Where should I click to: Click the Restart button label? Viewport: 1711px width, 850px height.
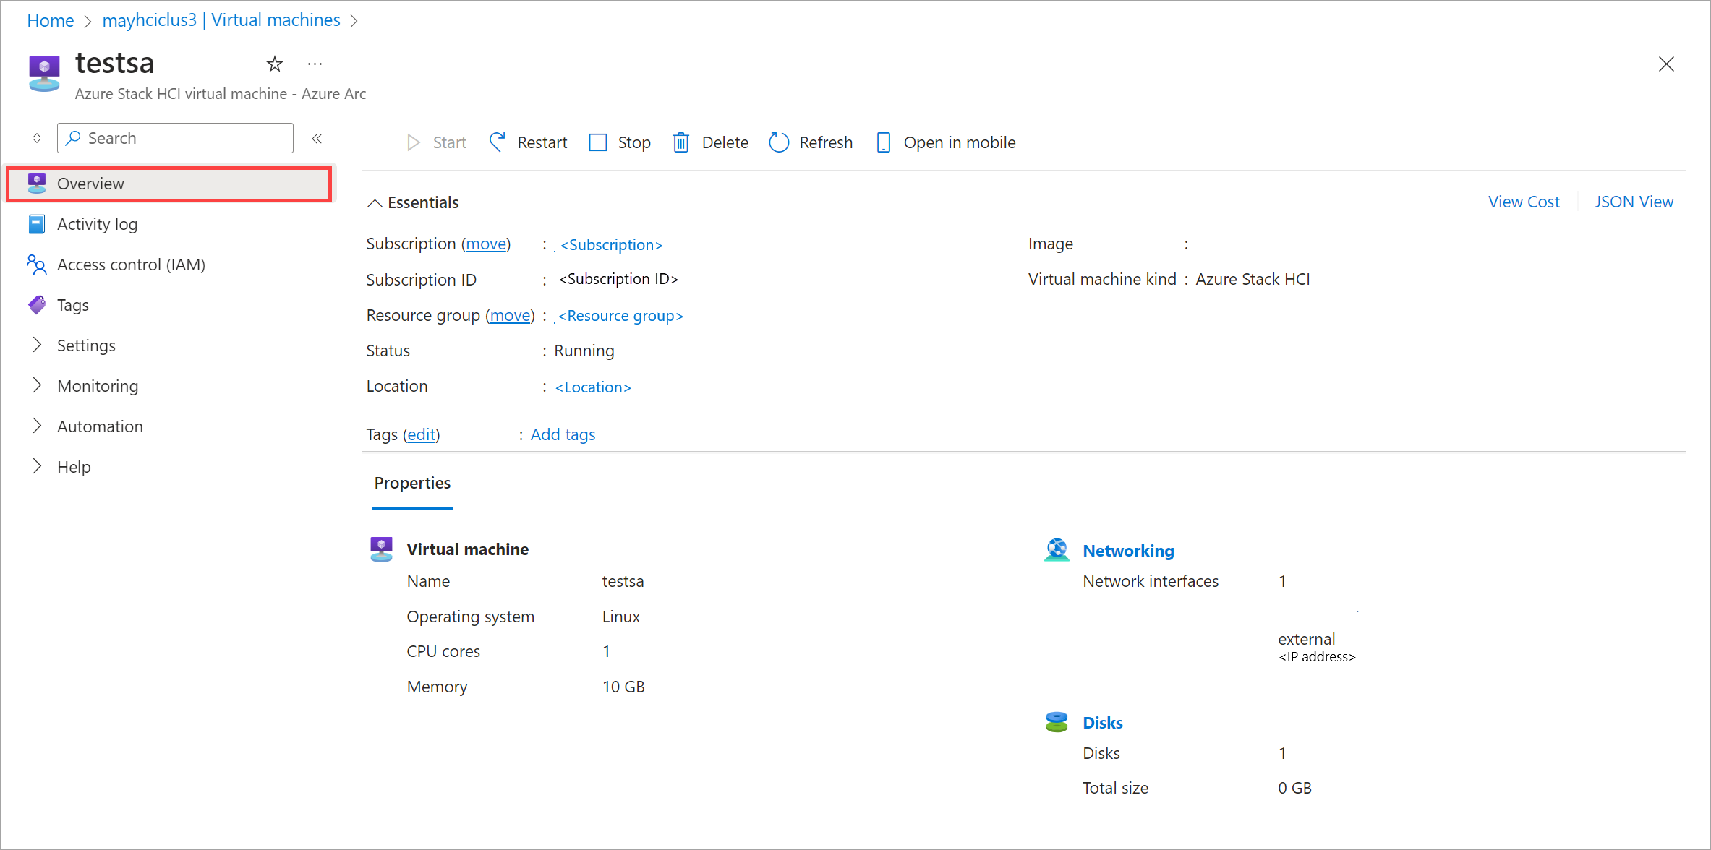point(542,142)
